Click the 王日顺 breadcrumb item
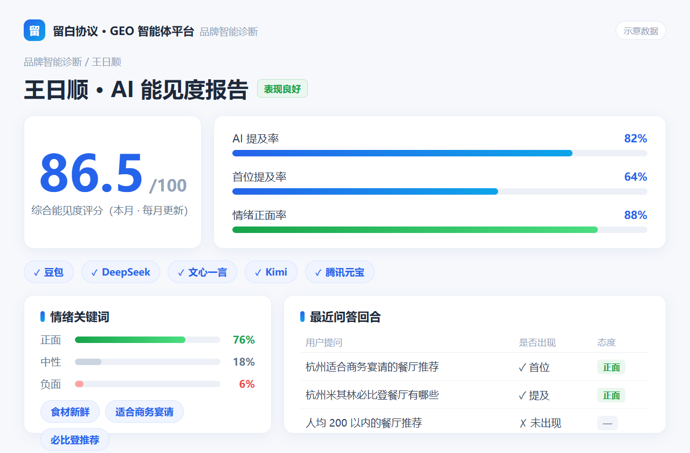 point(106,62)
